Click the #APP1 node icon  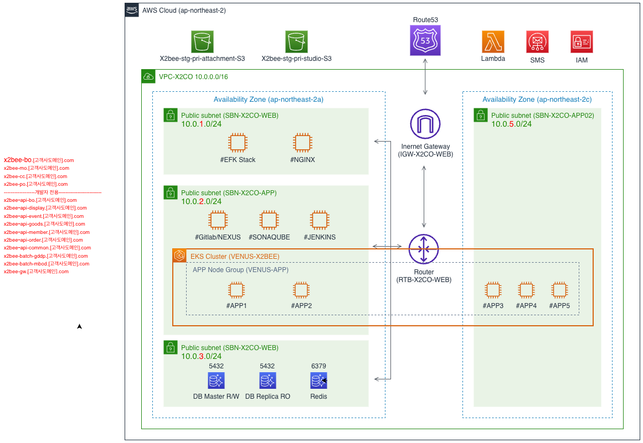236,290
